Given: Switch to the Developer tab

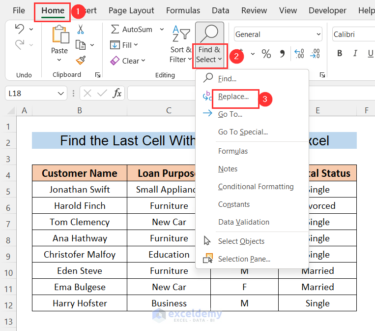Looking at the screenshot, I should pyautogui.click(x=327, y=10).
